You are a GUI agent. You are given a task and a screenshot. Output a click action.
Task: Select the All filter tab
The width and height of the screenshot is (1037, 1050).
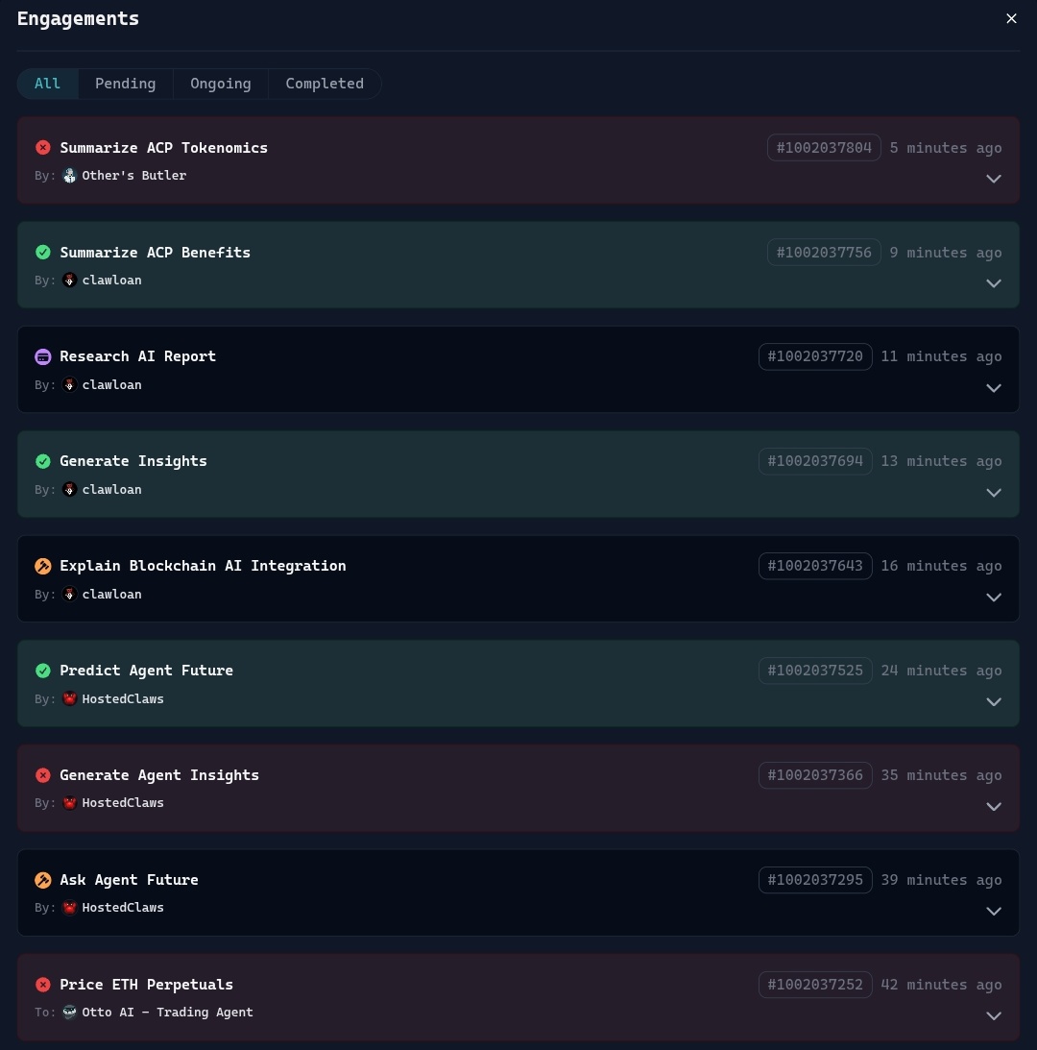[48, 84]
